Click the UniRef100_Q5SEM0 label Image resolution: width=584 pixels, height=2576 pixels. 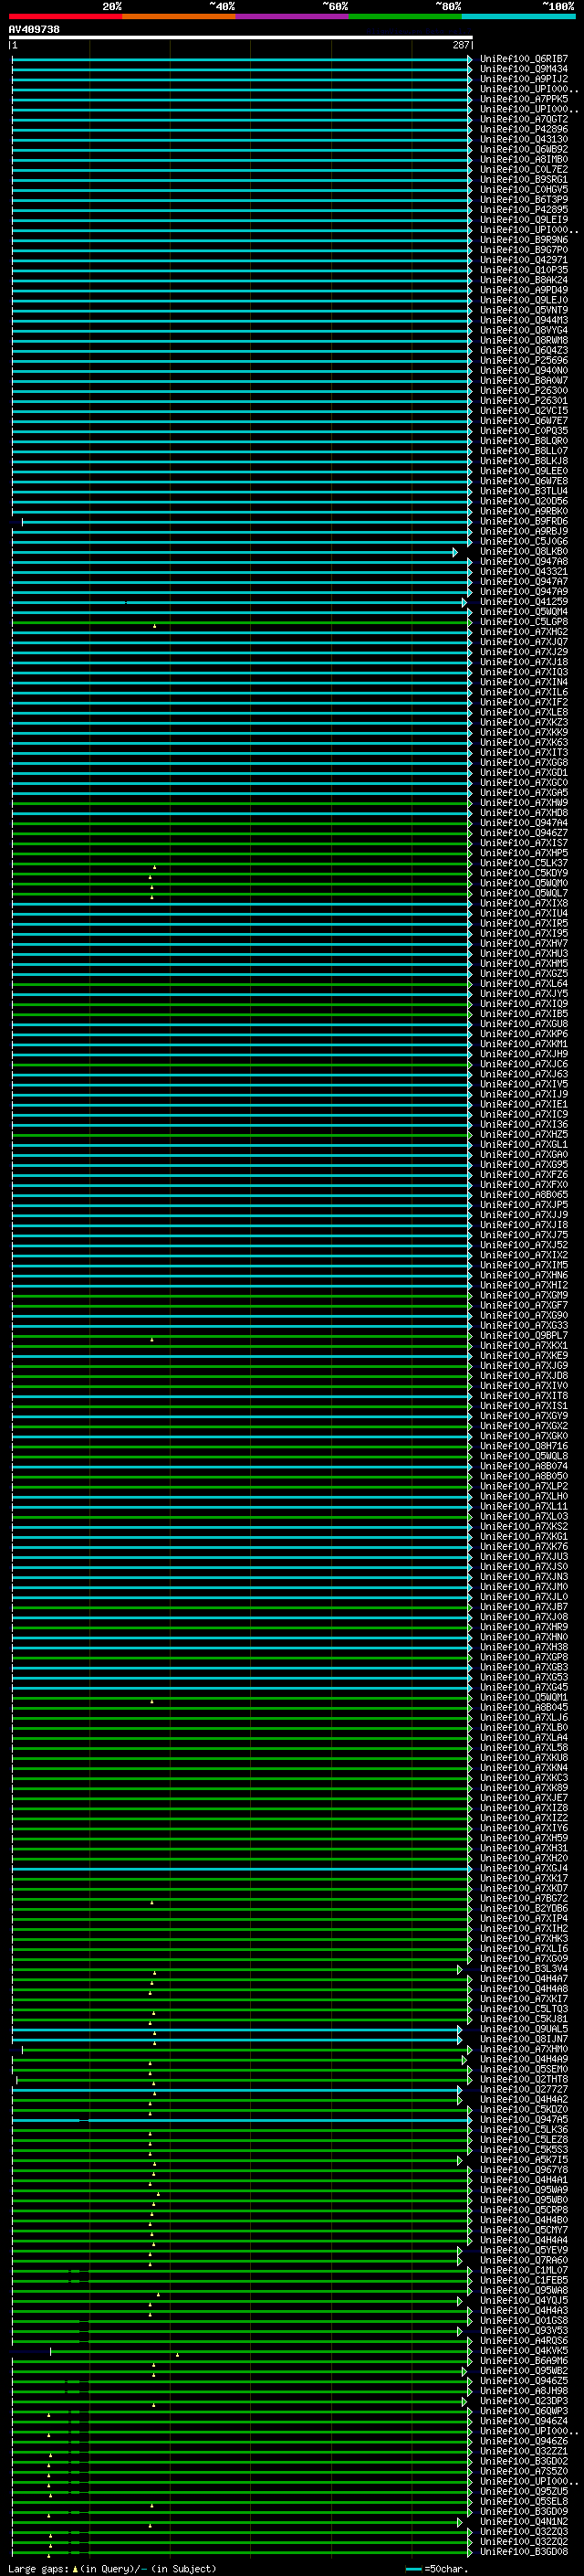point(524,2069)
